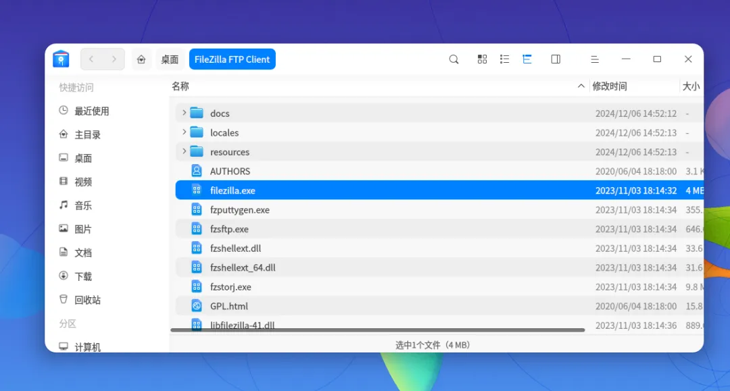Click the 桌面 breadcrumb segment
Viewport: 730px width, 391px height.
coord(170,59)
